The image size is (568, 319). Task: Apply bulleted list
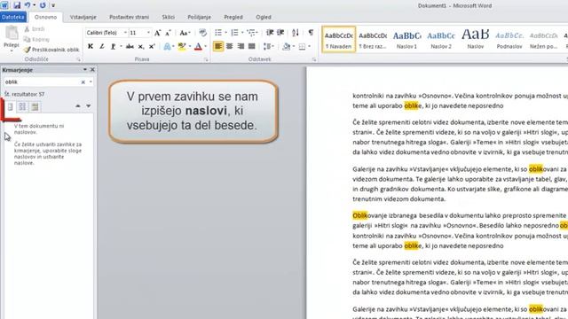218,33
